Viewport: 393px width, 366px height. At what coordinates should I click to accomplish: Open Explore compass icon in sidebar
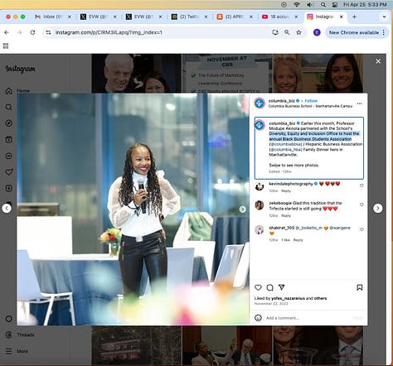point(9,123)
